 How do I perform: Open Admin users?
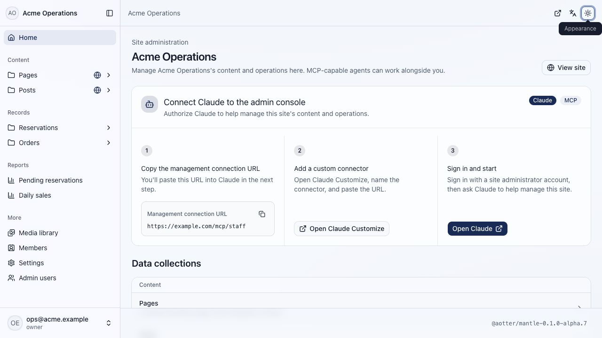click(60, 278)
